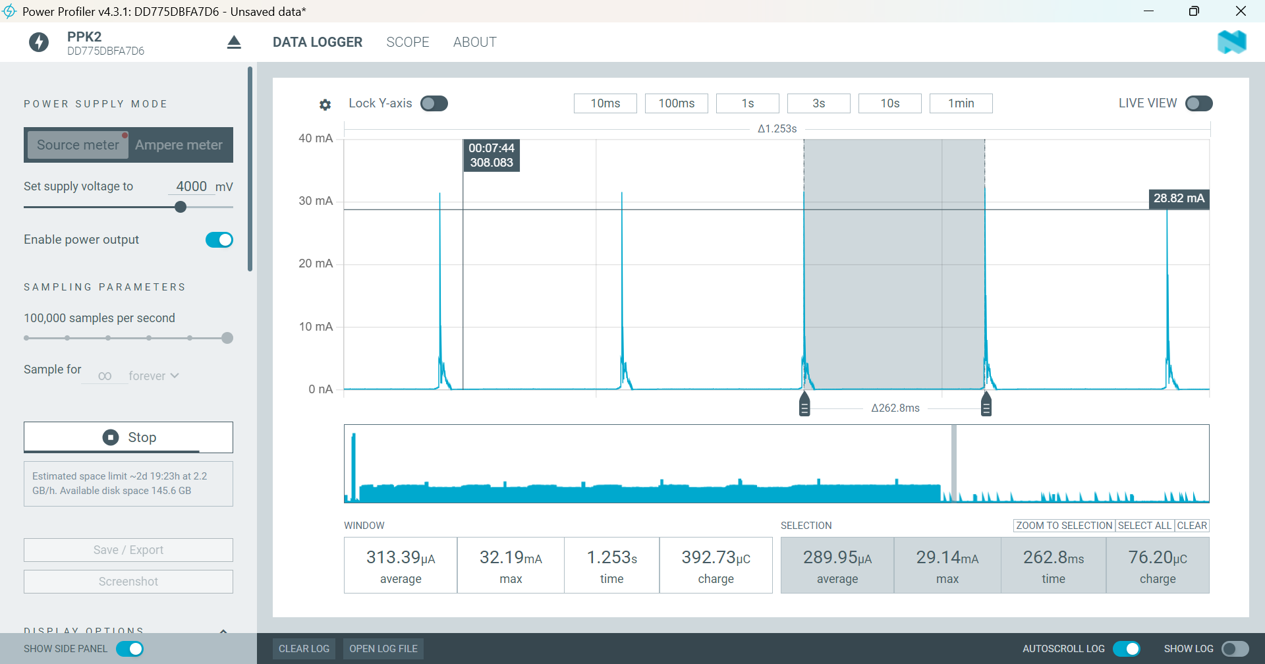Image resolution: width=1265 pixels, height=664 pixels.
Task: Click ZOOM TO SELECTION button
Action: 1063,526
